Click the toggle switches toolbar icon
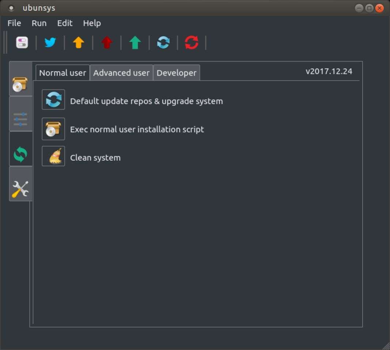The width and height of the screenshot is (390, 350). tap(22, 43)
